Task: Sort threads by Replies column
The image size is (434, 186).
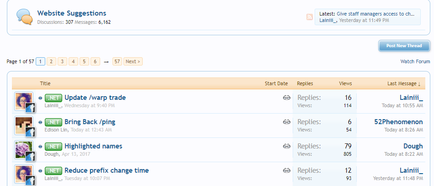Action: [305, 83]
